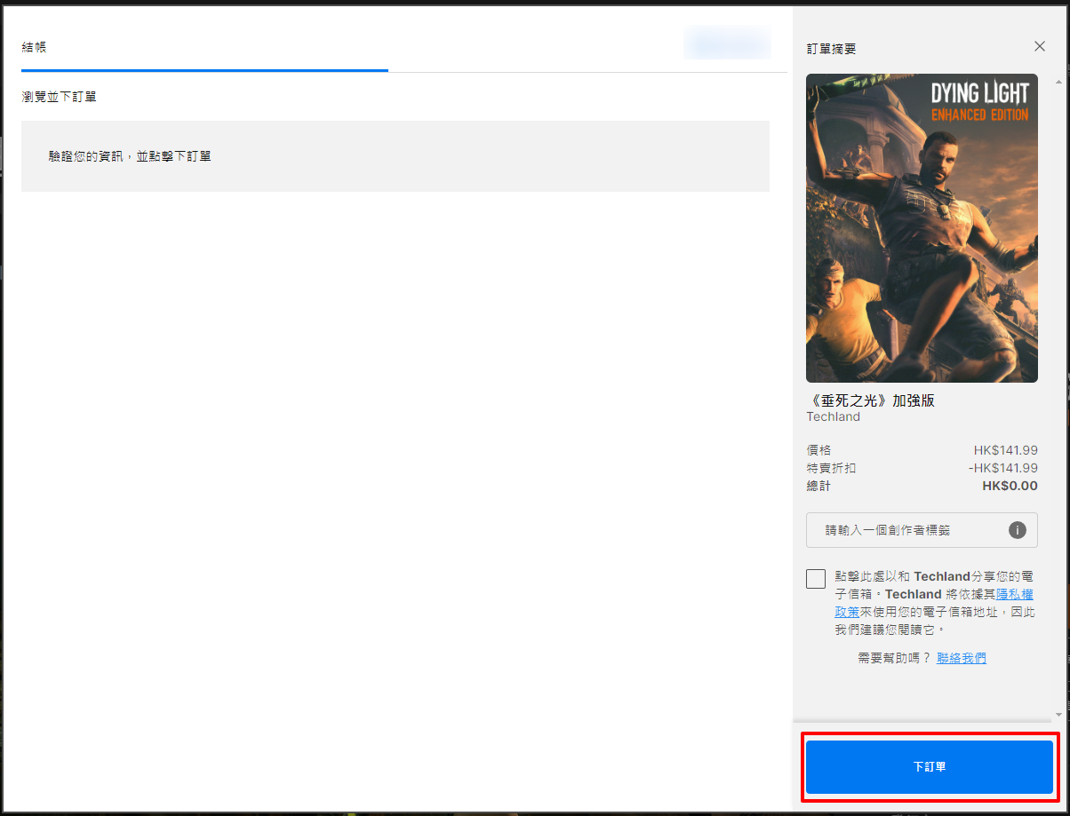
Task: Click the 總計 total label
Action: pyautogui.click(x=818, y=486)
